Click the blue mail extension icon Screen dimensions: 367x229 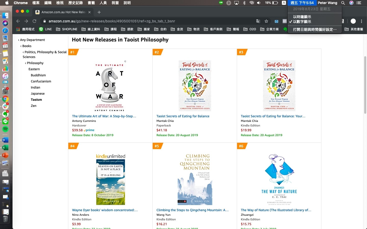tap(276, 21)
